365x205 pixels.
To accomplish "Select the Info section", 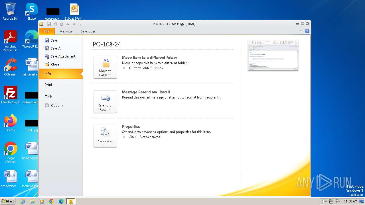I will pyautogui.click(x=60, y=74).
